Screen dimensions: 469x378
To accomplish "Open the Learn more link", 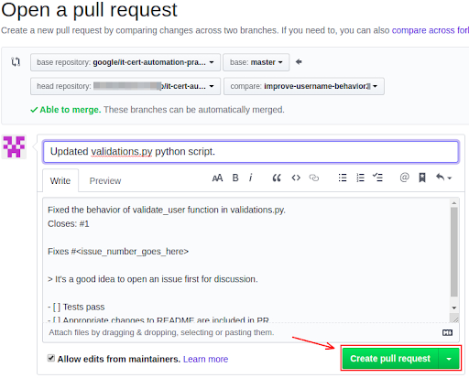I will [x=205, y=359].
